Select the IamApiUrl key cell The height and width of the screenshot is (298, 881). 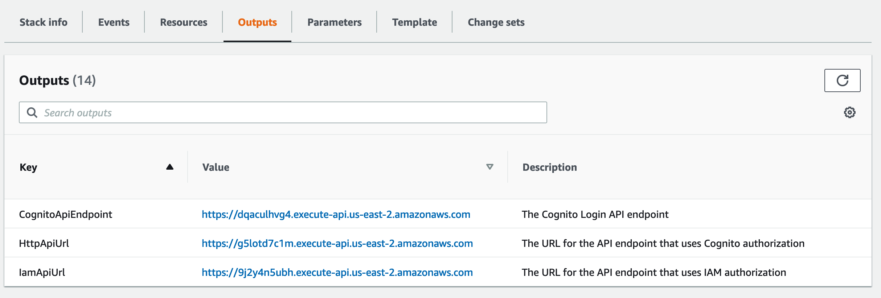tap(42, 272)
